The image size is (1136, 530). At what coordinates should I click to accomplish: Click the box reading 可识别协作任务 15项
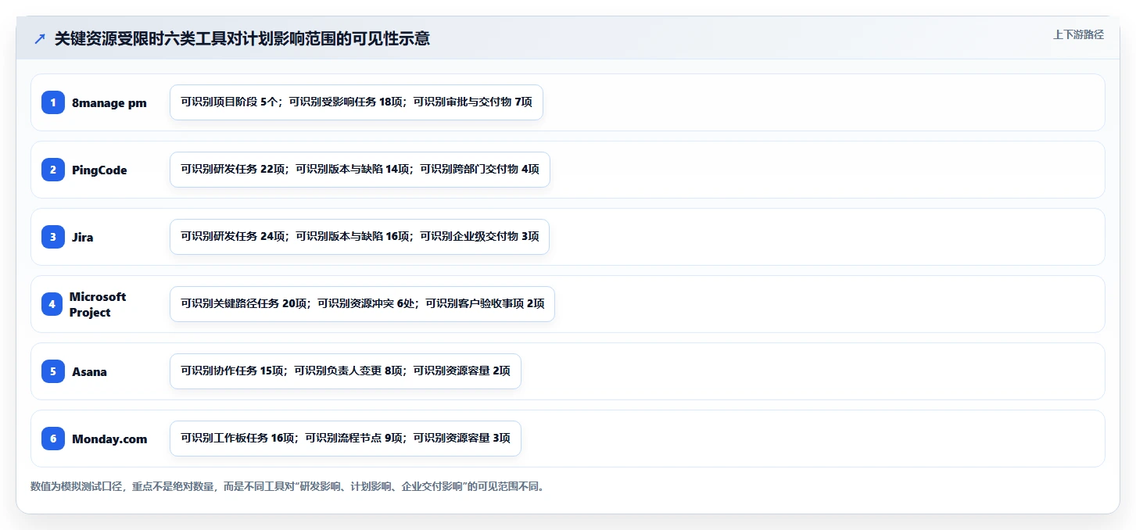coord(346,371)
